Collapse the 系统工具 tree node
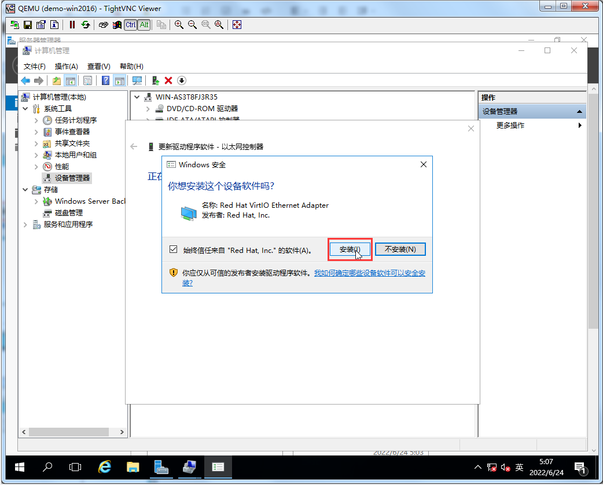 (x=25, y=109)
